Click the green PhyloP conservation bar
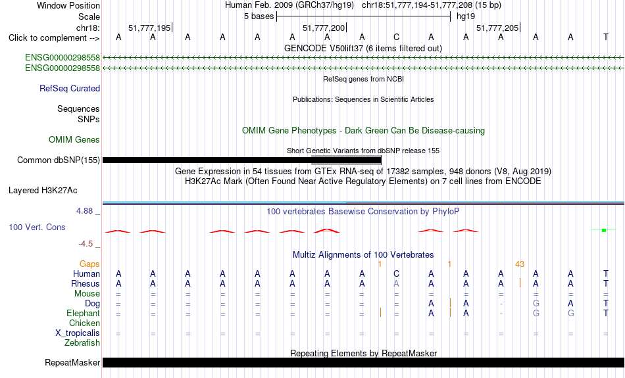Viewport: 625px width, 378px height. pos(604,230)
